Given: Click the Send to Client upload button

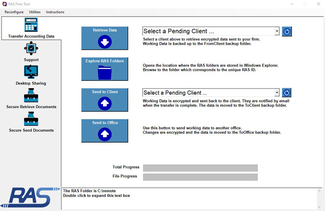Looking at the screenshot, I should (x=105, y=100).
